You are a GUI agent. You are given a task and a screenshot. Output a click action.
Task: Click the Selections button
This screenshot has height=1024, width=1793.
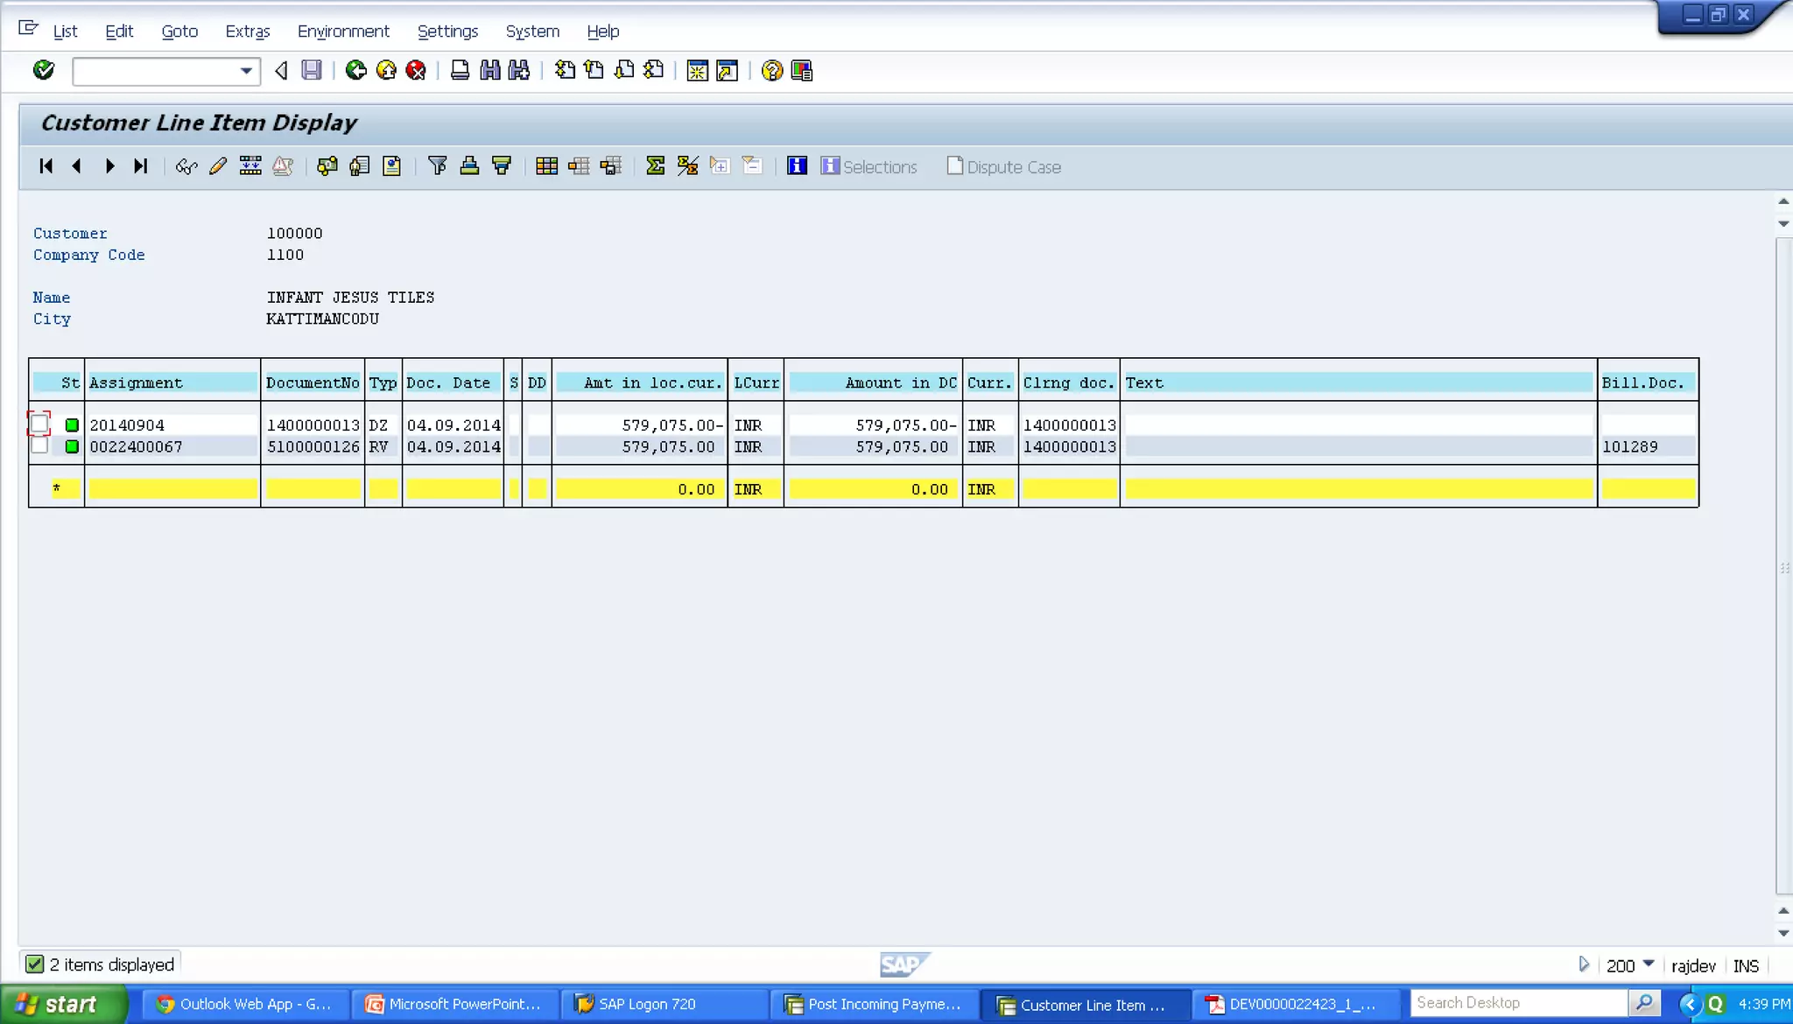click(868, 166)
